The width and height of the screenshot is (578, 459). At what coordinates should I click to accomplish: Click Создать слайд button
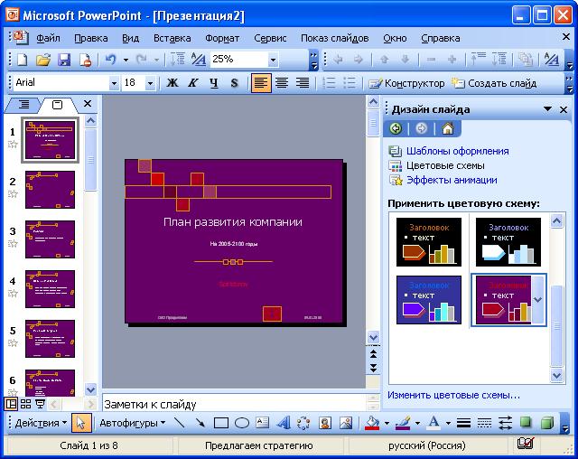point(494,83)
